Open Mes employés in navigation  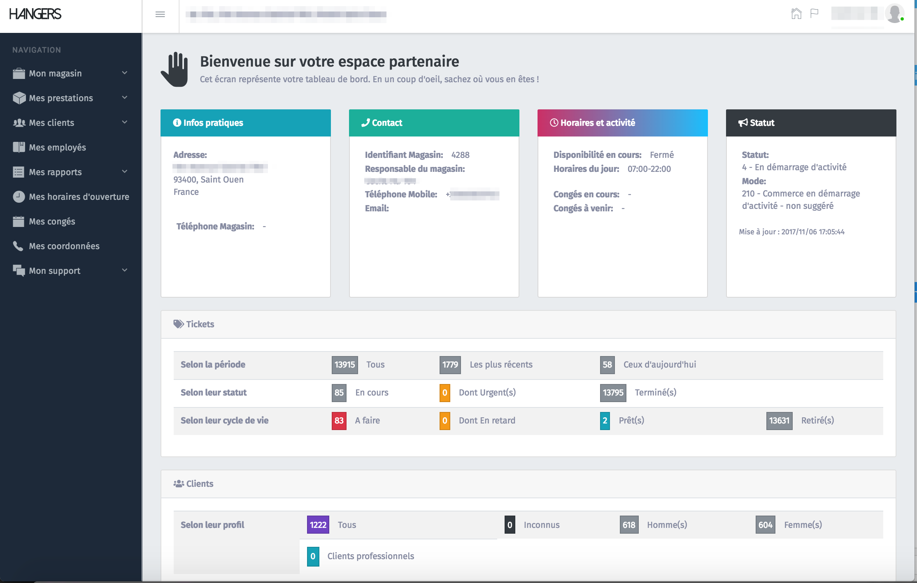click(x=58, y=148)
